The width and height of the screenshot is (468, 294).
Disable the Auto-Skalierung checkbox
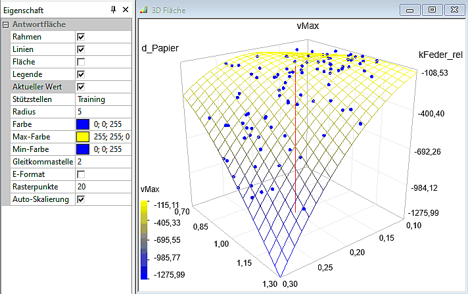click(81, 199)
